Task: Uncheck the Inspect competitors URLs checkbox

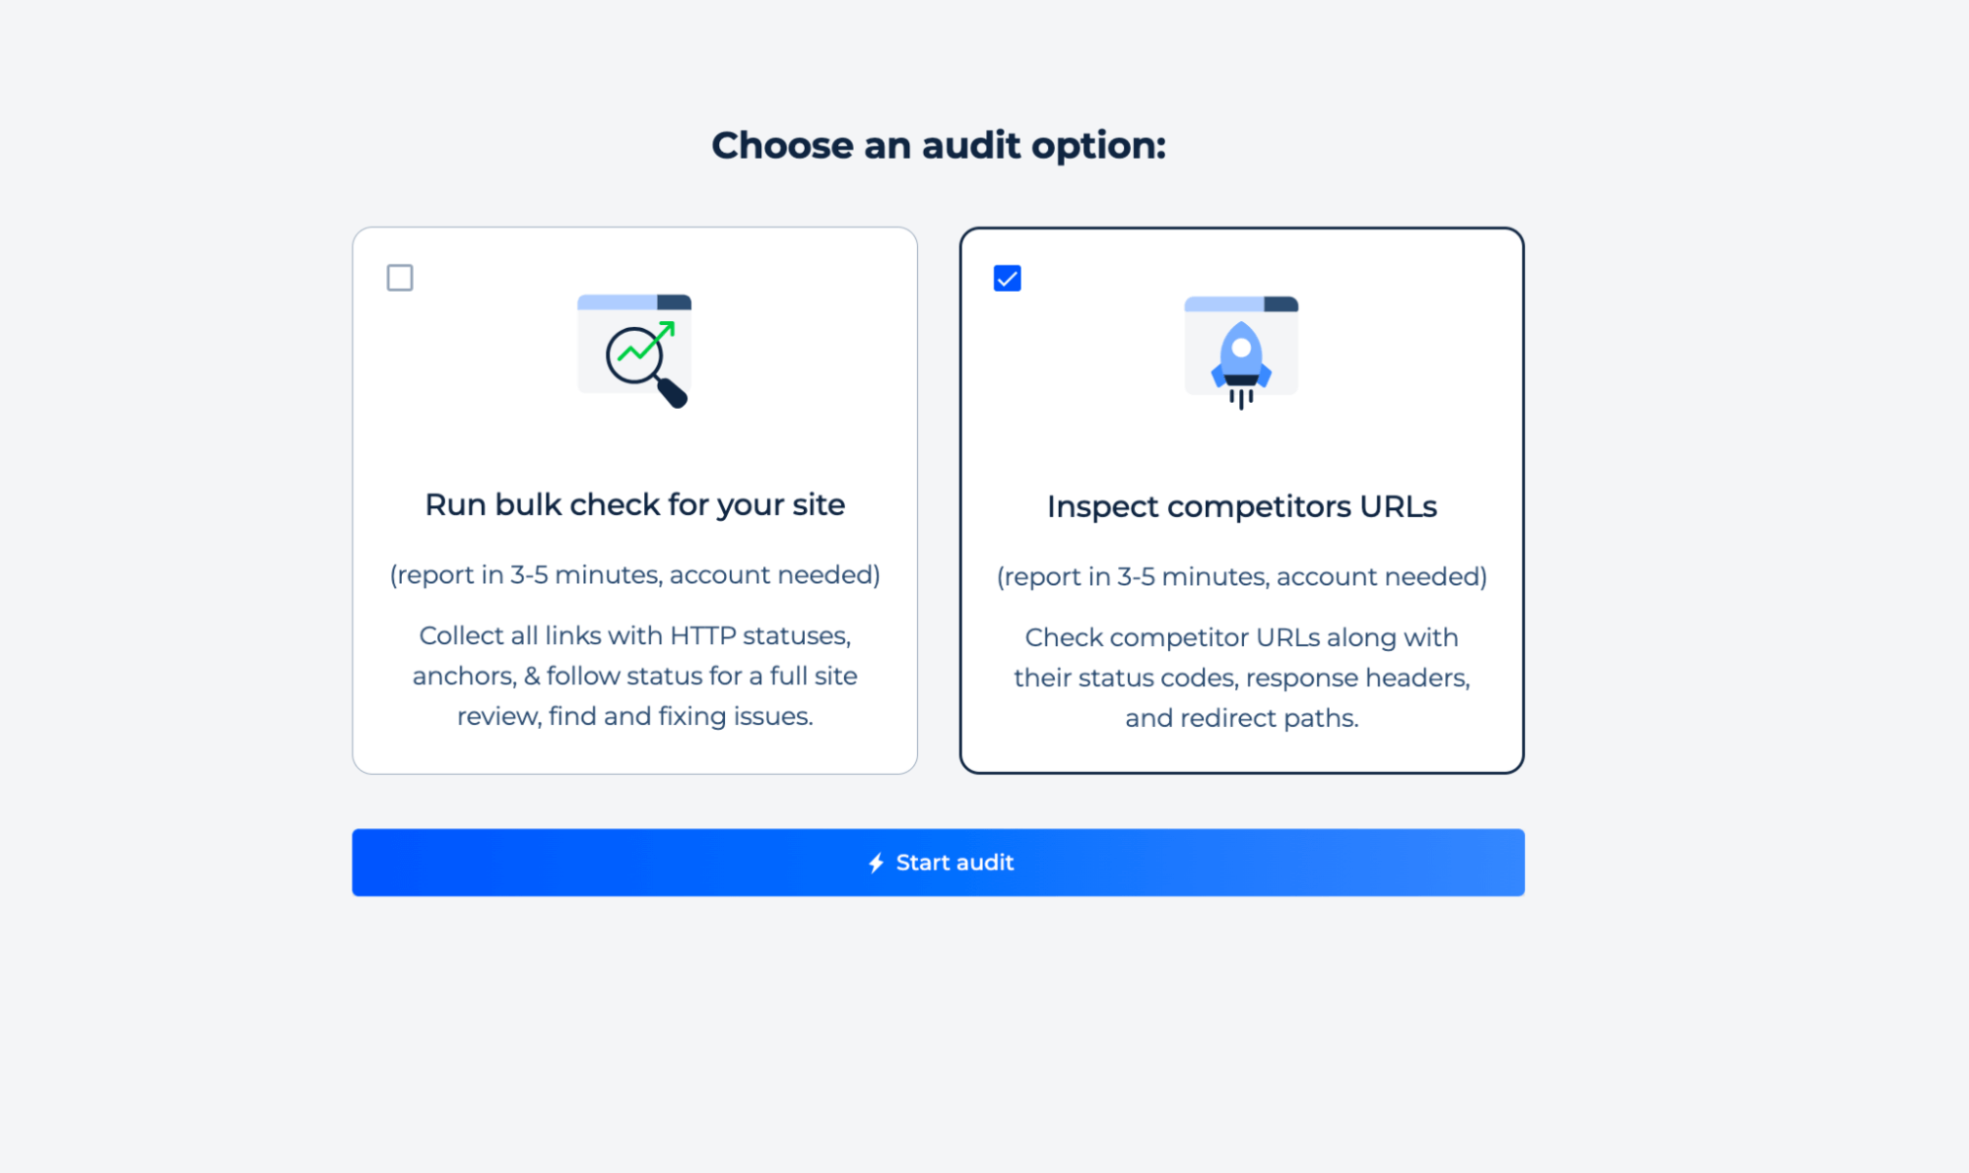Action: click(x=1007, y=279)
